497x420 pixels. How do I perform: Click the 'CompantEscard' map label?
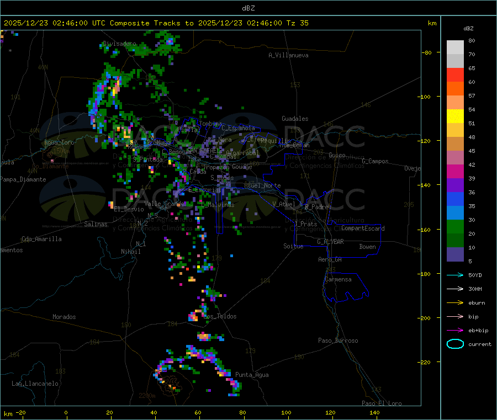(363, 228)
